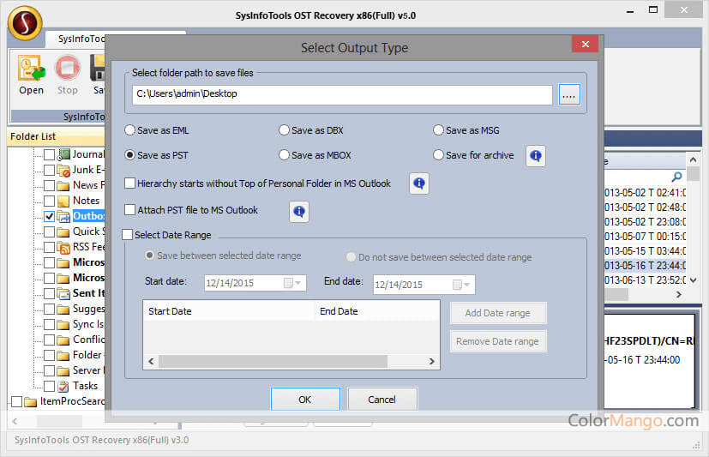Click the Cancel button
This screenshot has height=457, width=709.
pos(382,400)
